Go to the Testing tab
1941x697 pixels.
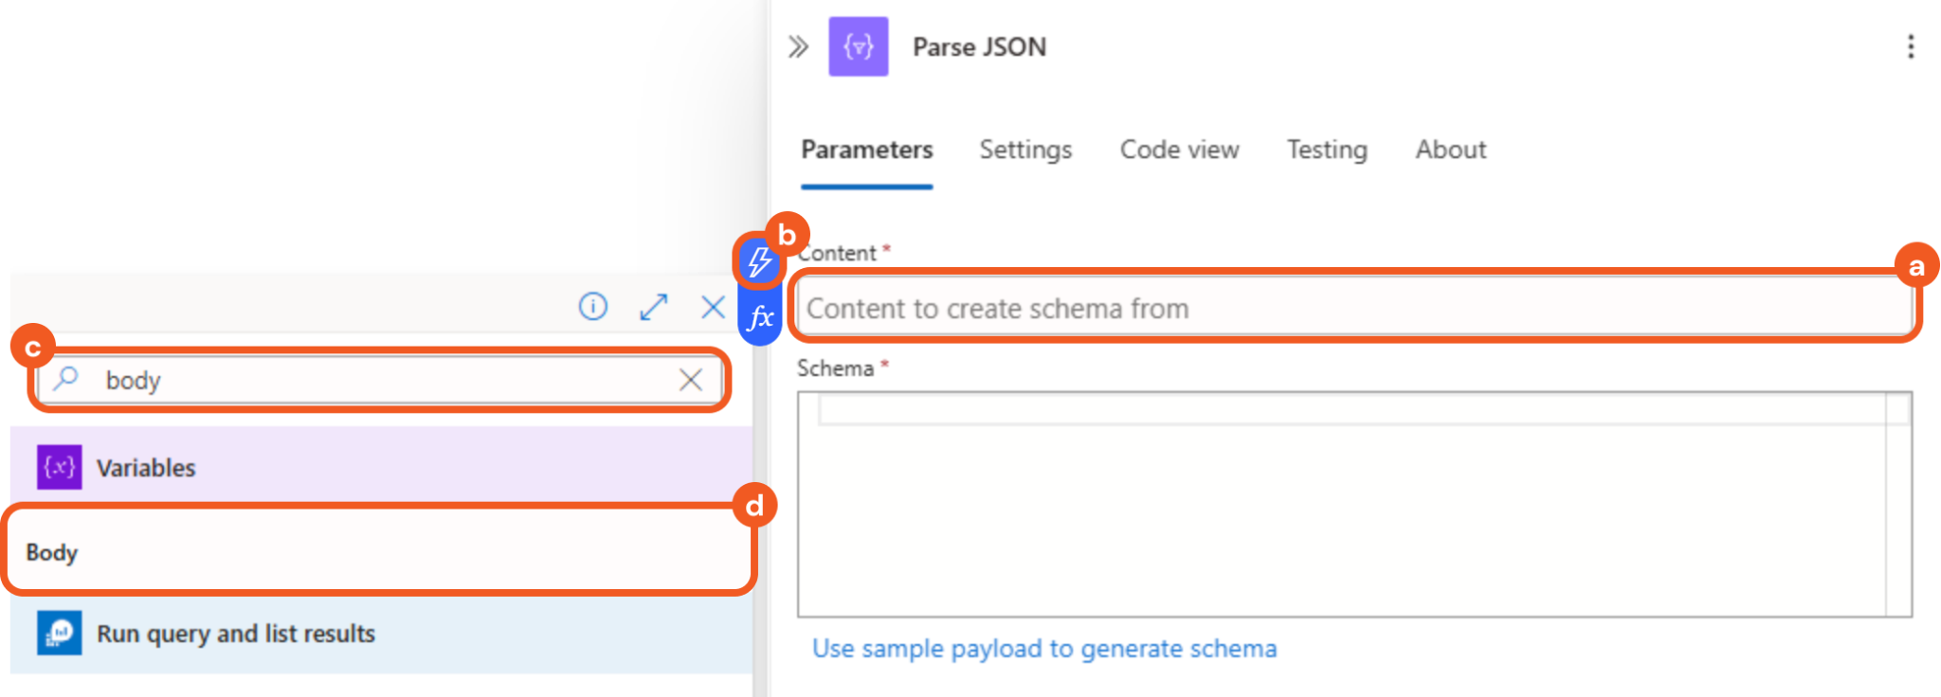(1327, 150)
